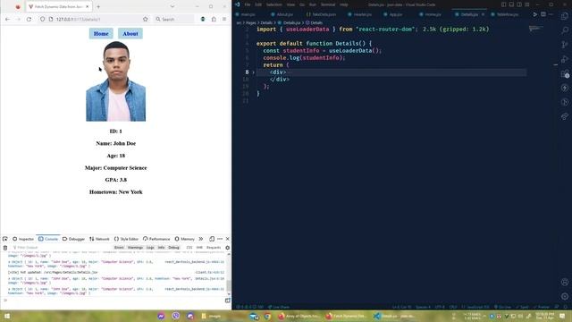
Task: Open VS Code Explorer sidebar icon
Action: [565, 16]
